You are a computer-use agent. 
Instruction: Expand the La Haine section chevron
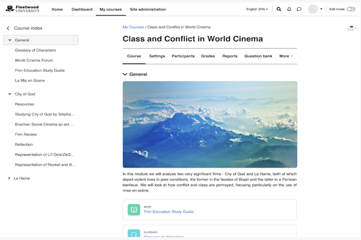[x=9, y=178]
